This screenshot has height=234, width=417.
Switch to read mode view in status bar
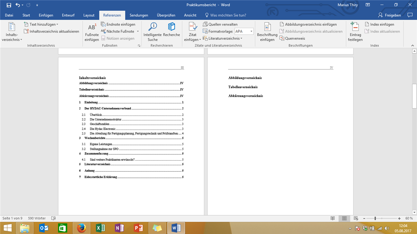pos(333,219)
